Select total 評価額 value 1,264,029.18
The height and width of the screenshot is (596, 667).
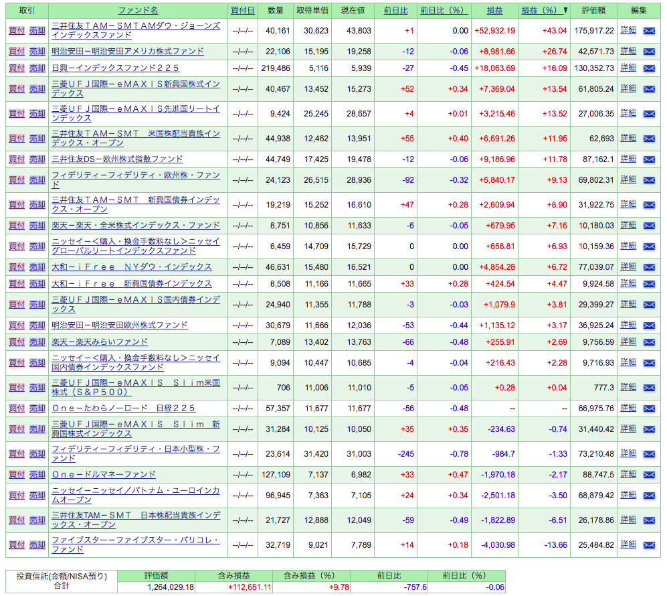click(x=171, y=587)
